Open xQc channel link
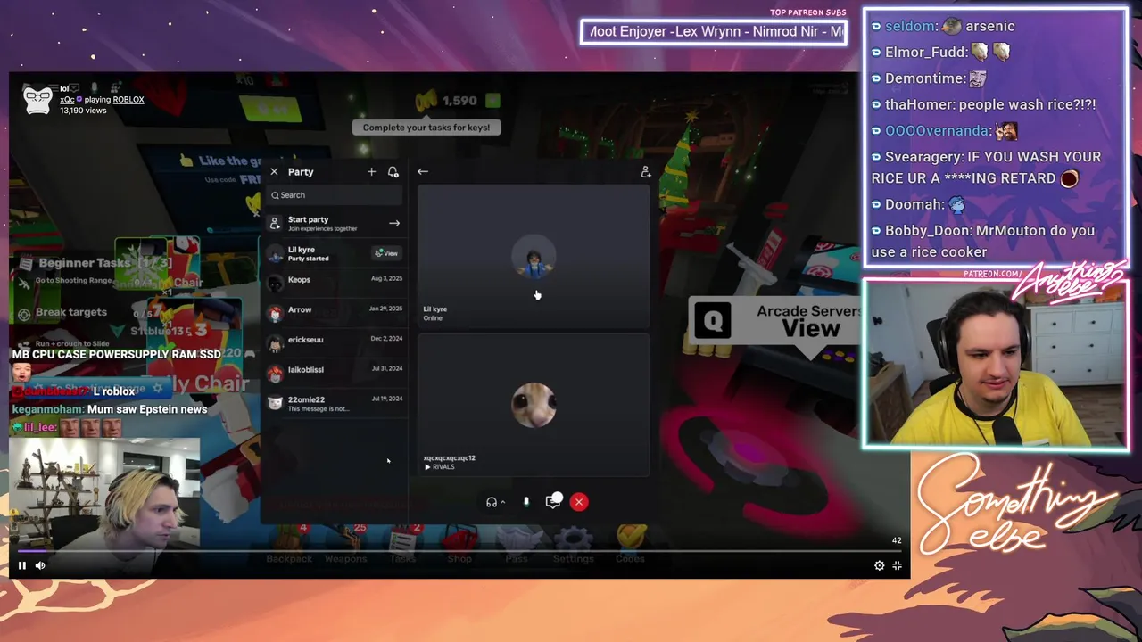The width and height of the screenshot is (1142, 642). [x=68, y=100]
